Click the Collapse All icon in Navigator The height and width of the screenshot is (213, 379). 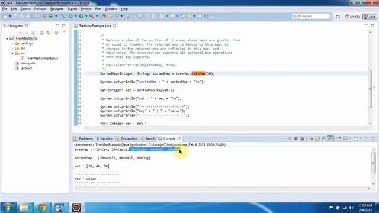coord(41,33)
